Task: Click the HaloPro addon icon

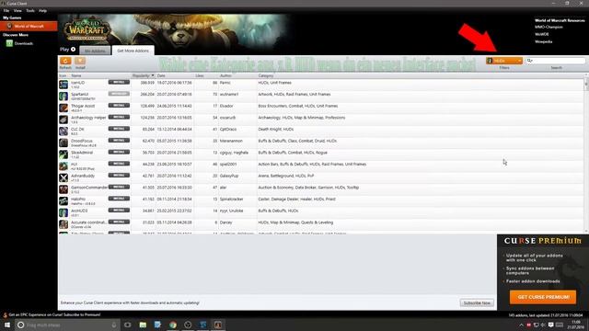Action: click(64, 200)
